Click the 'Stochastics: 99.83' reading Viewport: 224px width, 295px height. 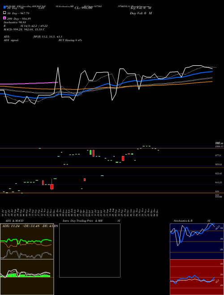(x=15, y=22)
